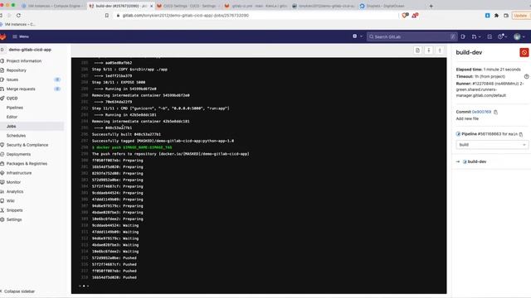The height and width of the screenshot is (298, 531).
Task: Open the To-Do list icon
Action: (x=490, y=36)
